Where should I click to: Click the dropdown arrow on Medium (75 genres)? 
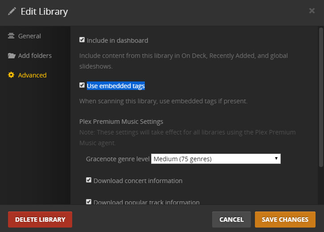(276, 159)
